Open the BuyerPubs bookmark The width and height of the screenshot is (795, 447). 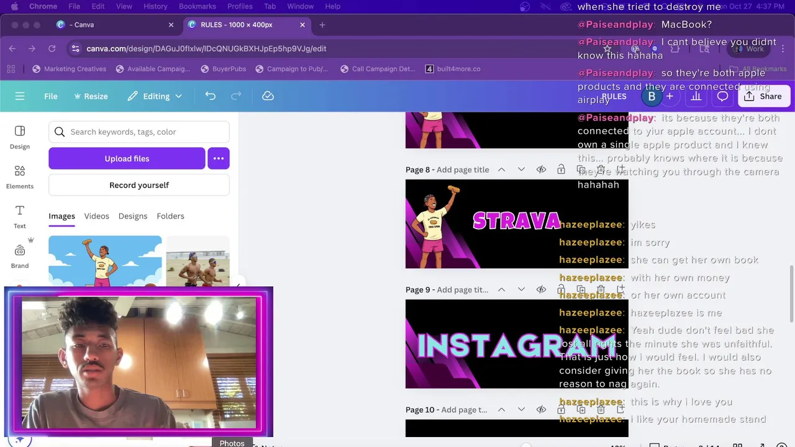tap(222, 69)
